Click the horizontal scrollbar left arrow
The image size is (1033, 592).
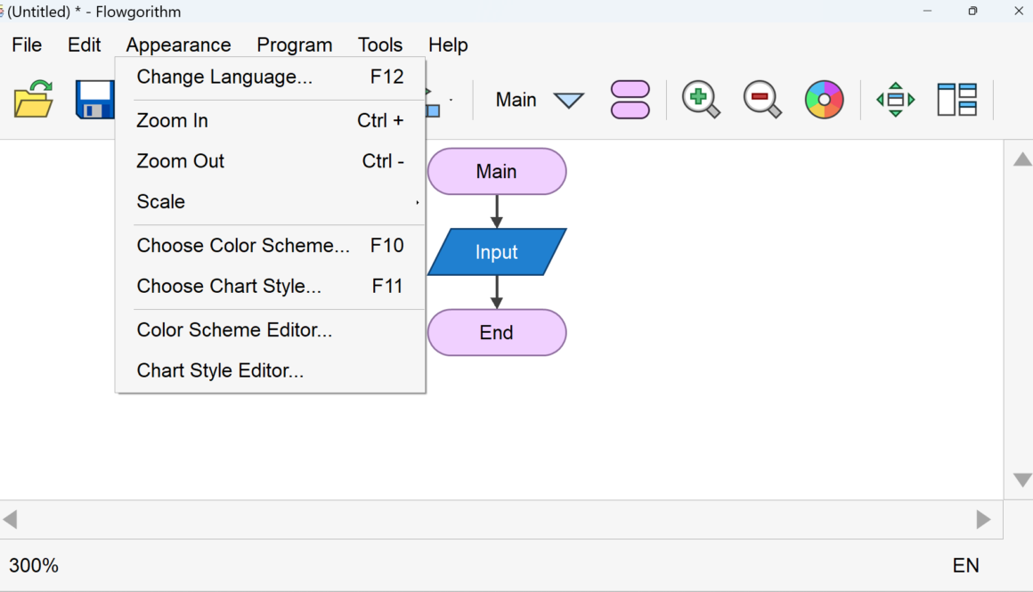click(x=10, y=520)
